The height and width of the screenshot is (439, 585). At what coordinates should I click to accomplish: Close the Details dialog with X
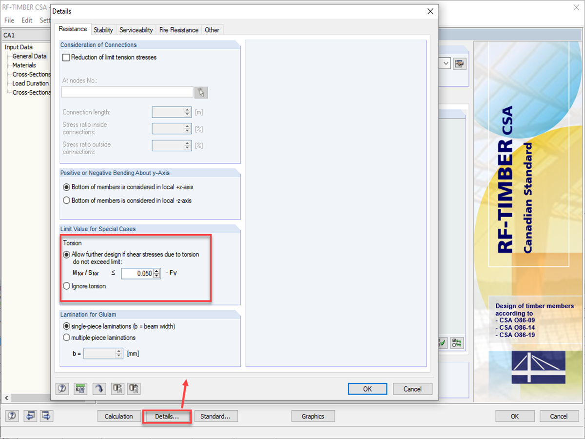tap(430, 11)
